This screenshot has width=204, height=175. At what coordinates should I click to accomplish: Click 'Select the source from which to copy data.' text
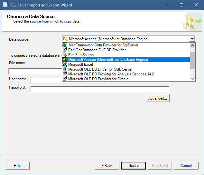pos(47,21)
